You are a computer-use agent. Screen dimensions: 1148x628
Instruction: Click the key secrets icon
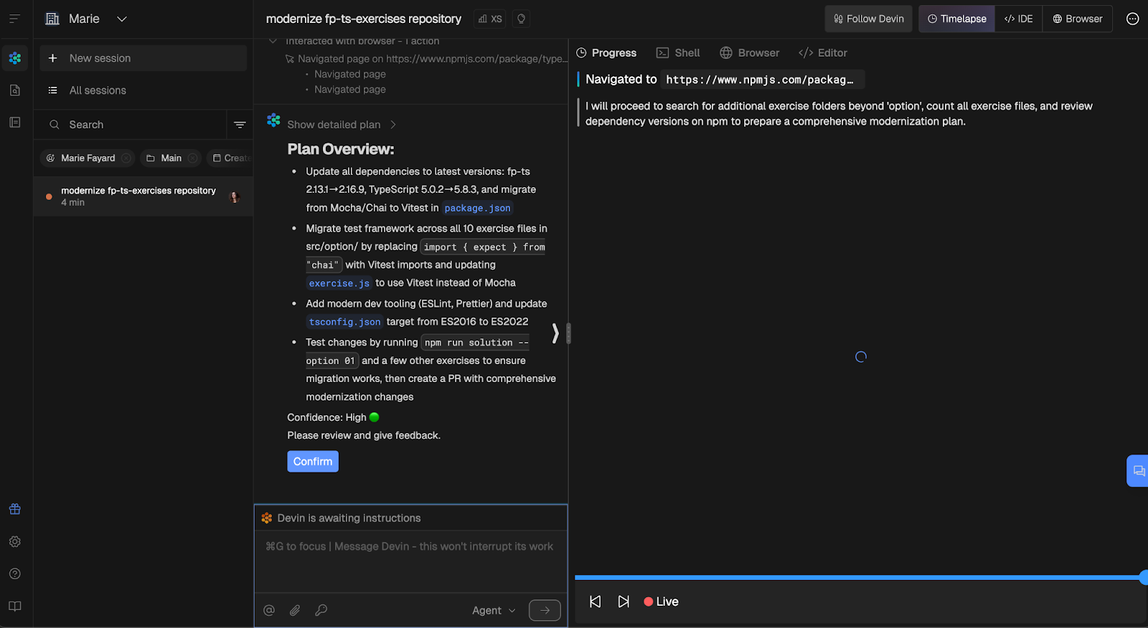click(321, 610)
